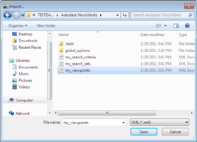Open Pictures library in the sidebar

click(25, 80)
